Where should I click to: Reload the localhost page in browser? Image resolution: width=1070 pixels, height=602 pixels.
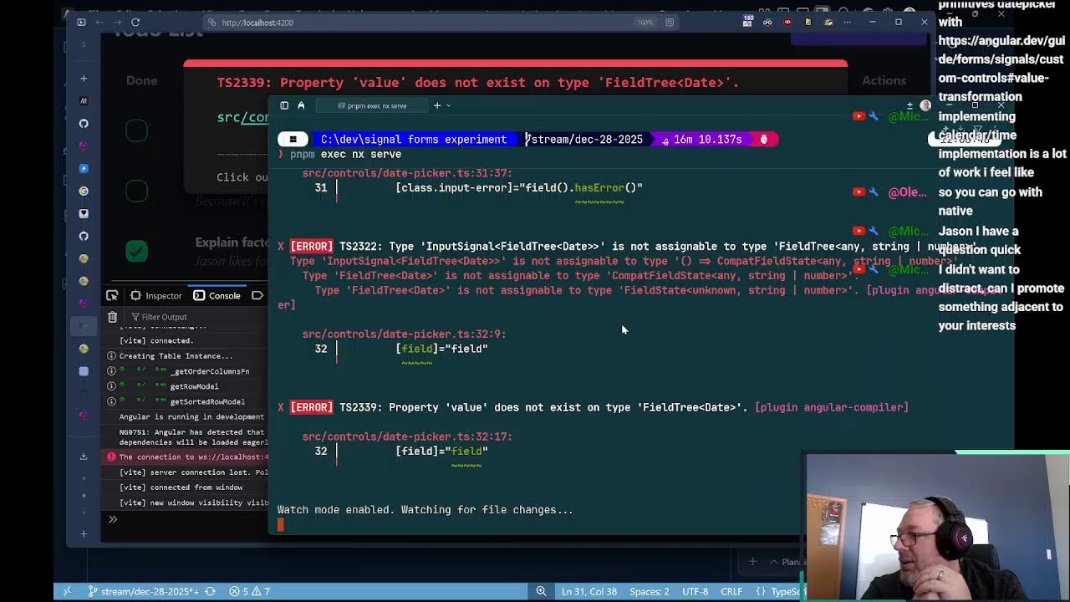coord(135,23)
